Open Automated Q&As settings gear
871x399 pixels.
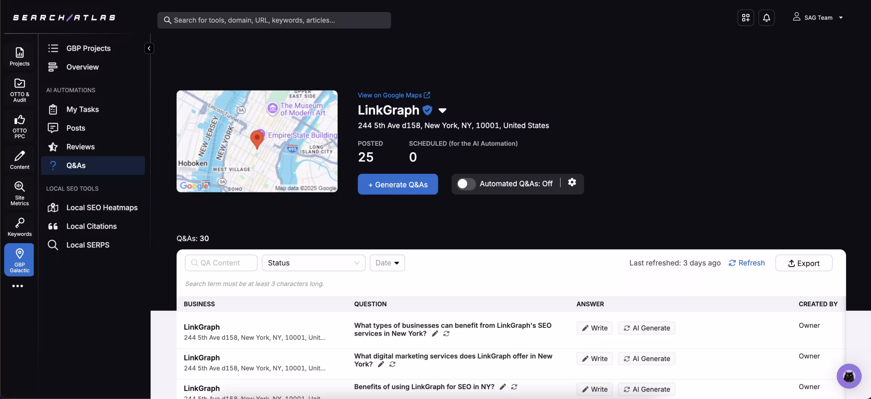click(572, 182)
